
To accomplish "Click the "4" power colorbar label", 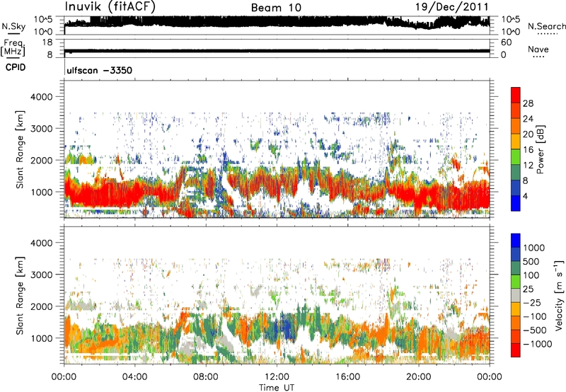I will click(525, 196).
